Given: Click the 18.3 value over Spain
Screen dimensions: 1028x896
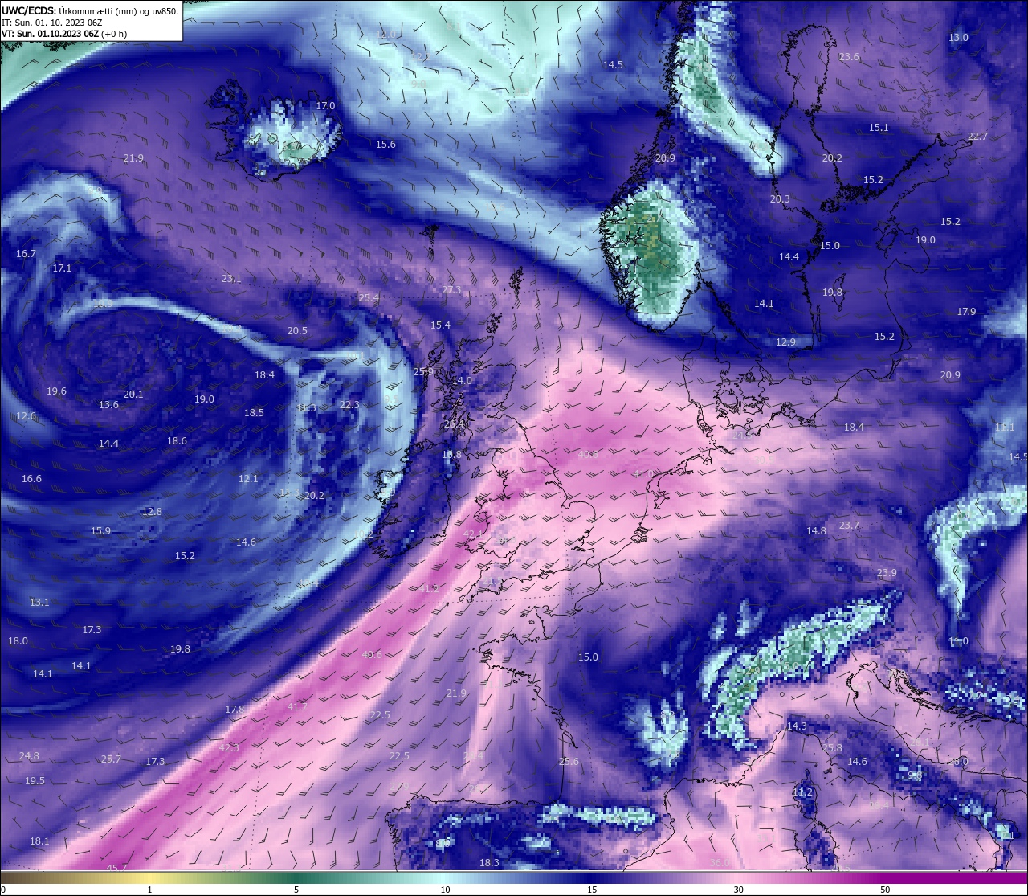Looking at the screenshot, I should pyautogui.click(x=489, y=863).
